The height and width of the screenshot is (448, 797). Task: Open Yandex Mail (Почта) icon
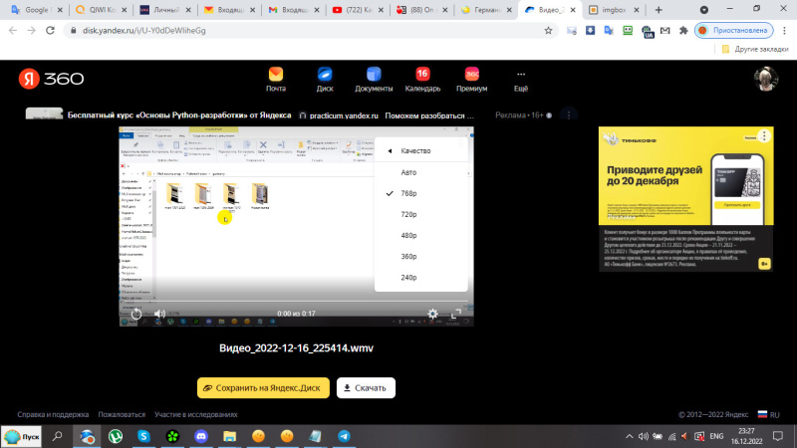pos(276,74)
